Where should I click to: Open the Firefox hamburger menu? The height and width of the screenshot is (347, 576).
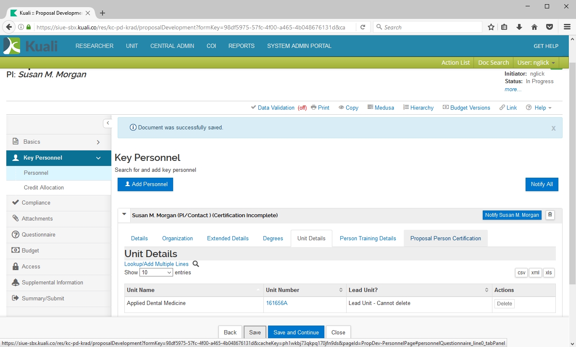(567, 27)
